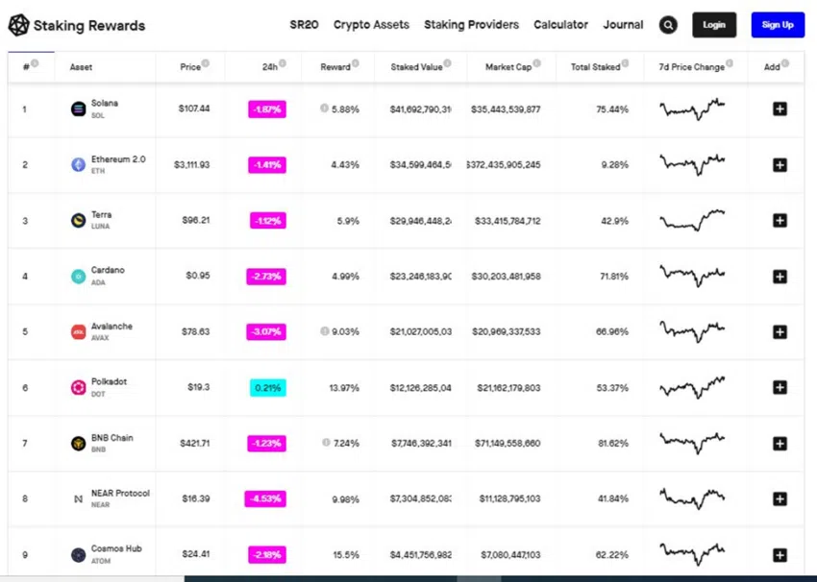This screenshot has width=817, height=582.
Task: Click BNB Chain price $421.71
Action: (195, 443)
